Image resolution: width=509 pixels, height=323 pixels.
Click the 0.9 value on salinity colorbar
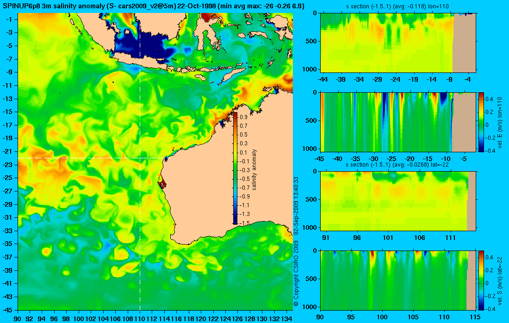click(243, 117)
